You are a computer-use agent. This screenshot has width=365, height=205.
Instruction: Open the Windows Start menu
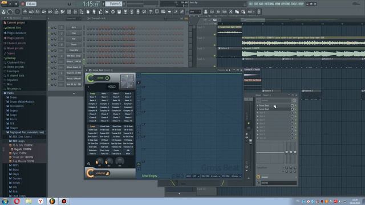pos(5,201)
